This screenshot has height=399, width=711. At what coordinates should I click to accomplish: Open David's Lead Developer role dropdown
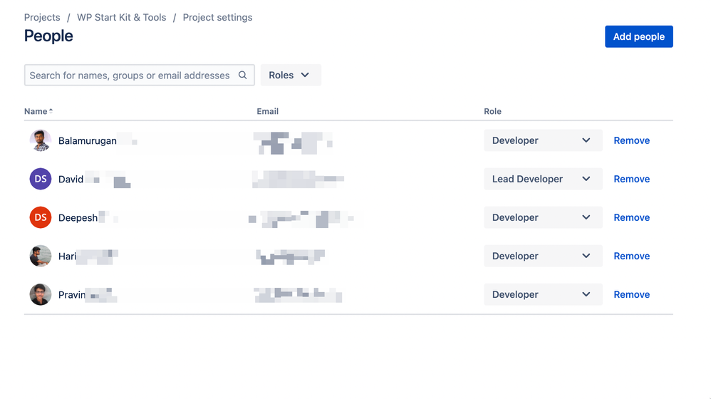coord(543,179)
